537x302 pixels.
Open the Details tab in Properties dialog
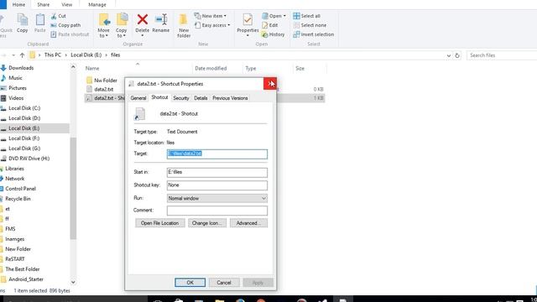201,98
